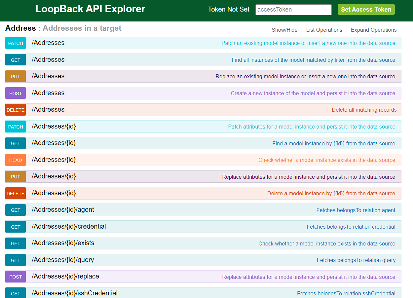413x298 pixels.
Task: Click the DELETE badge for /Addresses
Action: click(15, 110)
